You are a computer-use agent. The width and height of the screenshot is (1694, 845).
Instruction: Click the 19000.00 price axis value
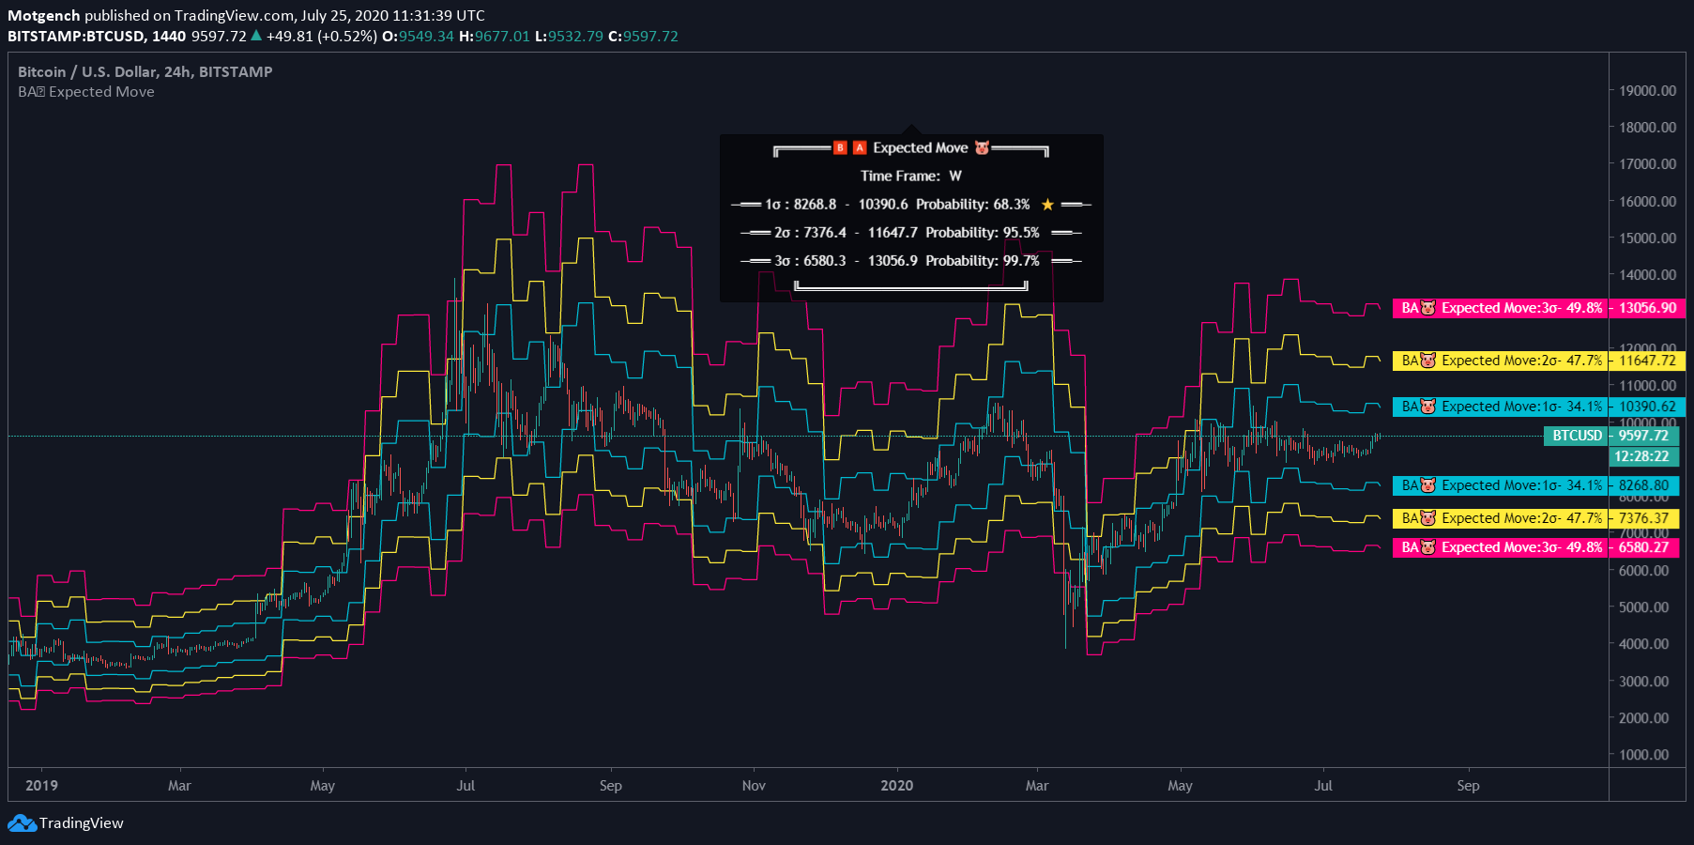pyautogui.click(x=1647, y=91)
